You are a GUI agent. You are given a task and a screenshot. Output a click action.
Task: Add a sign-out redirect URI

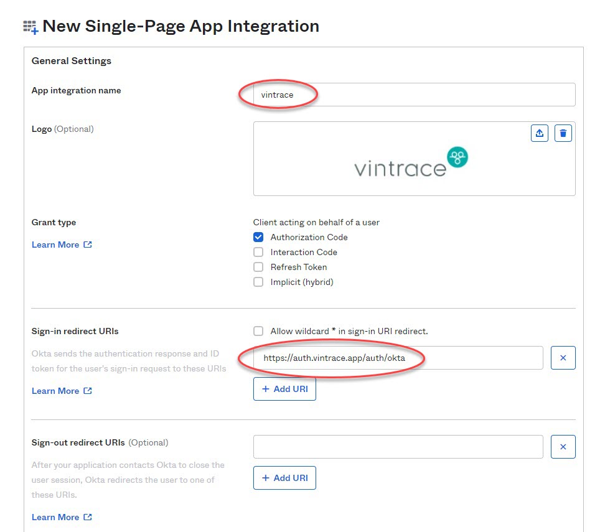[x=284, y=478]
